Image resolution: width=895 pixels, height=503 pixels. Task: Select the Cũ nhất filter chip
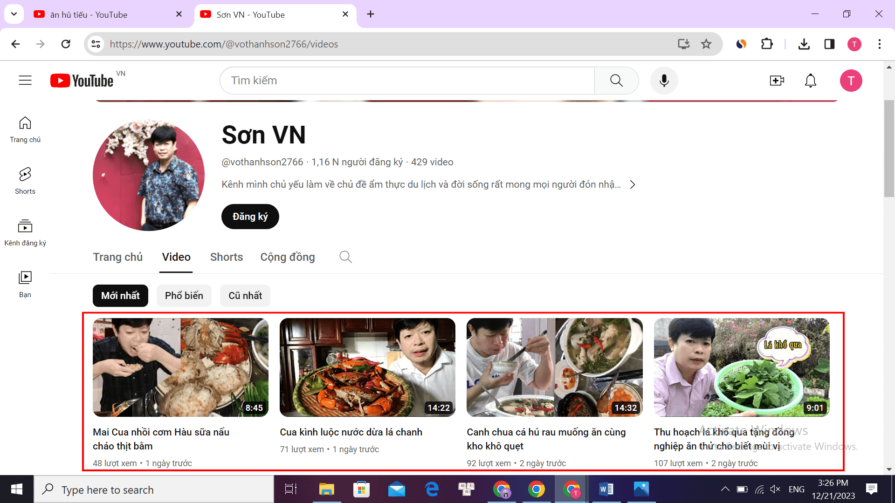pyautogui.click(x=245, y=296)
